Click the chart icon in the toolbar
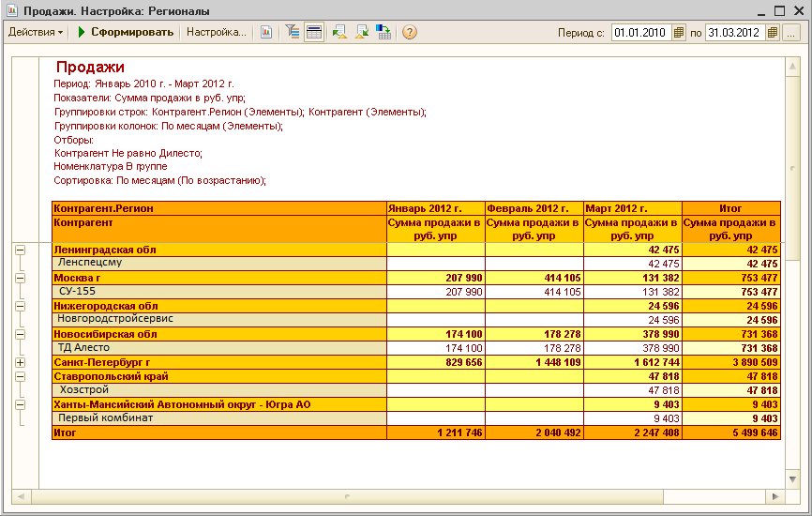 click(266, 32)
